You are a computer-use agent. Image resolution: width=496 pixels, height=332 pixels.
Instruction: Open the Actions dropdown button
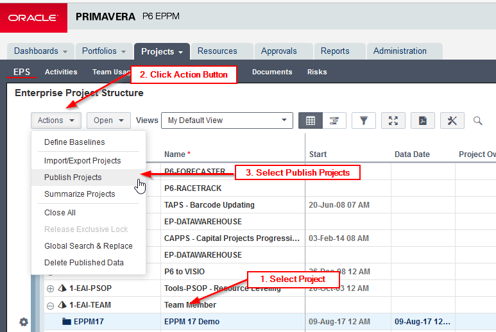tap(56, 120)
